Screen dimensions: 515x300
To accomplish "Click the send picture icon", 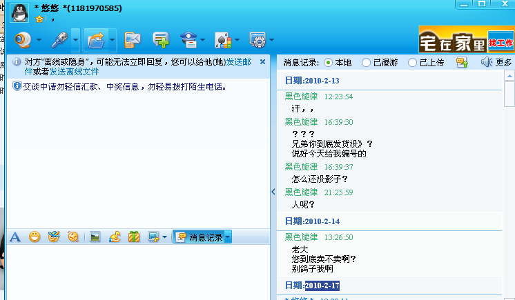I will [95, 237].
